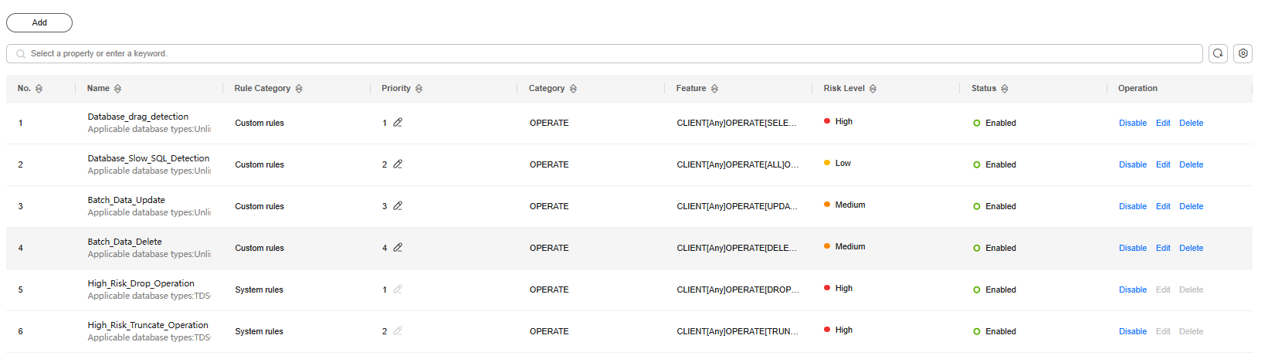
Task: Delete the Batch_Data_Delete rule
Action: (x=1191, y=248)
